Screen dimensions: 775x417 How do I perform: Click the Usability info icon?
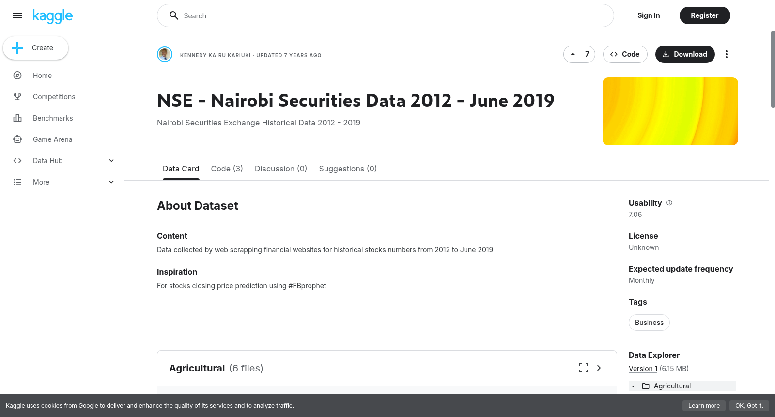tap(669, 203)
